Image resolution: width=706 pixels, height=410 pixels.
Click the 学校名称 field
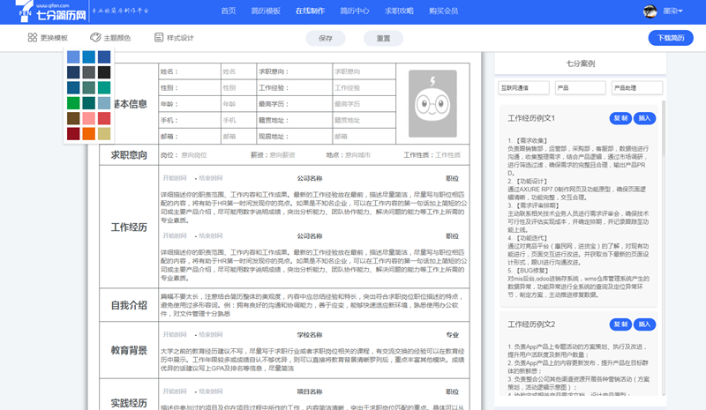310,335
